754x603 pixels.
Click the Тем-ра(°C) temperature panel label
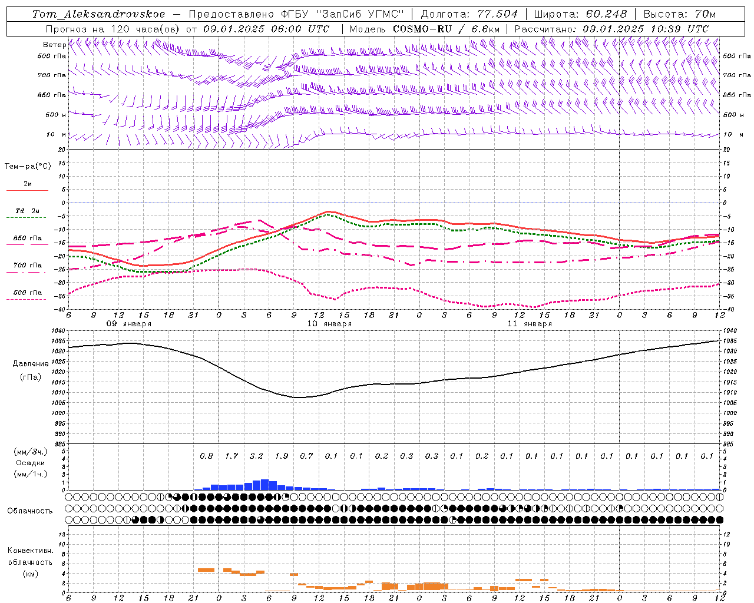coord(28,167)
